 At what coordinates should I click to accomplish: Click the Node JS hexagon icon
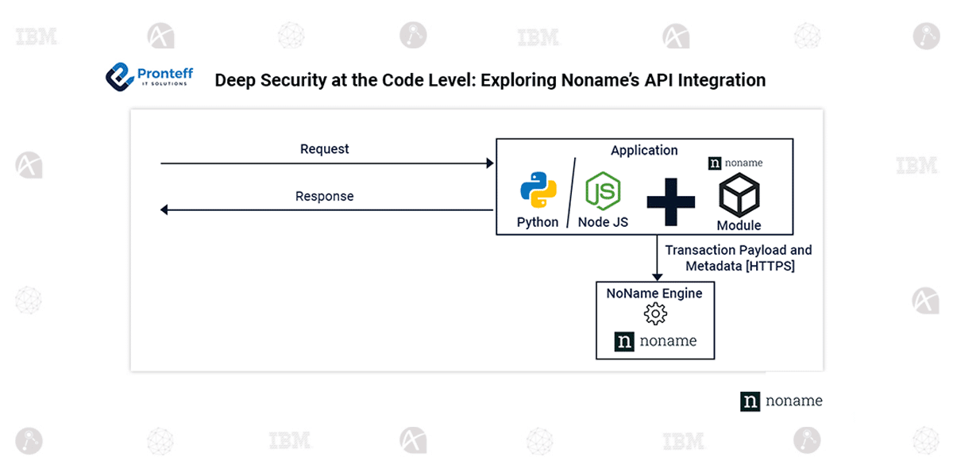coord(602,190)
